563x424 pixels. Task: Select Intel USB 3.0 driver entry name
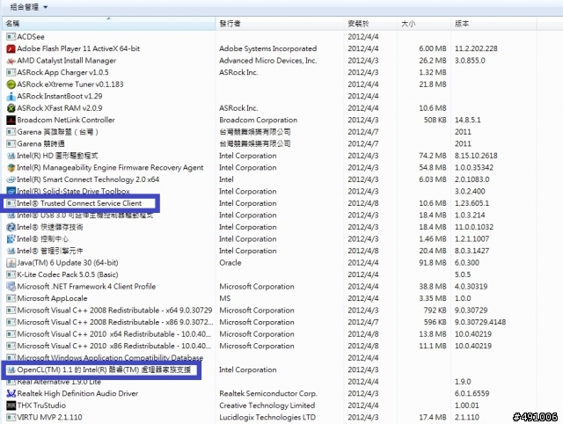pos(84,216)
